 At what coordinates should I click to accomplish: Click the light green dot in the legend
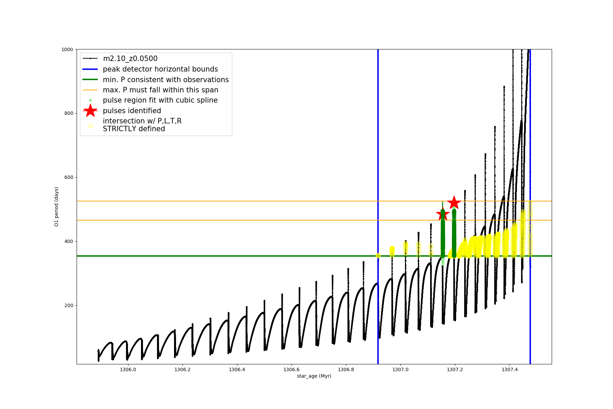click(90, 101)
